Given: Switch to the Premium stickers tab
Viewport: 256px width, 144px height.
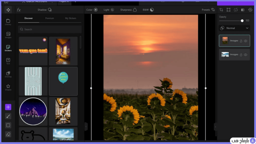Looking at the screenshot, I should coord(49,18).
